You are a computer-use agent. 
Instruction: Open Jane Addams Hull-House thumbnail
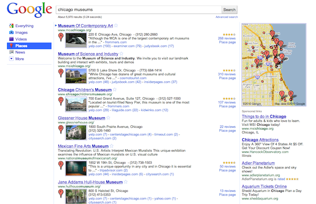point(76,196)
